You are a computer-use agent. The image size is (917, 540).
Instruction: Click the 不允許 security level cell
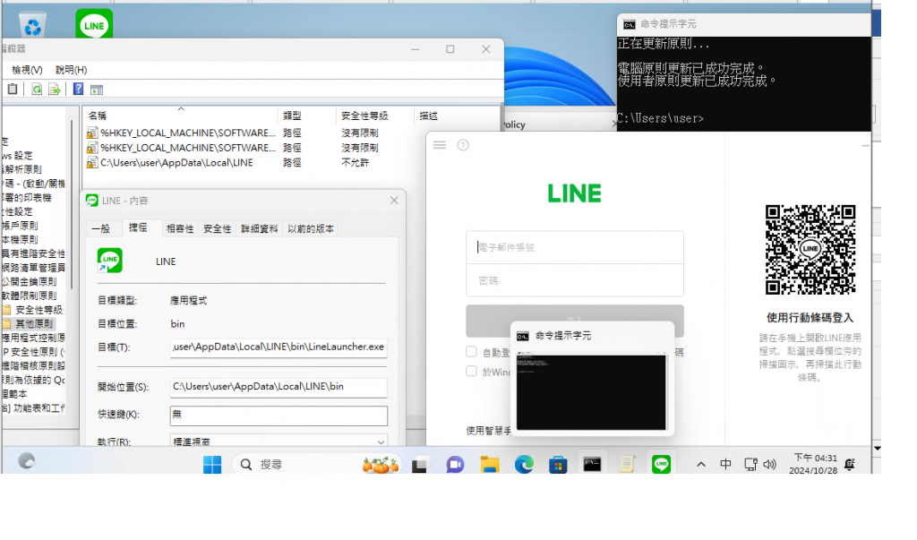point(355,163)
